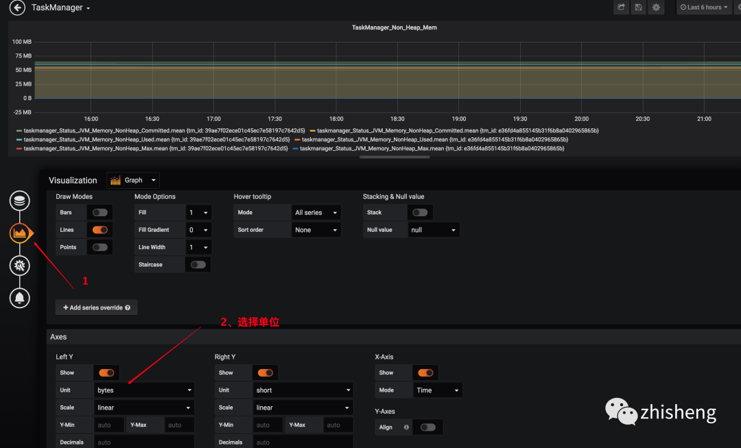Open the Null value dropdown
741x448 pixels.
pos(434,230)
